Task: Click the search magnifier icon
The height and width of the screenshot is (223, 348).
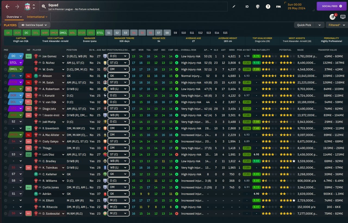Action: coord(44,7)
